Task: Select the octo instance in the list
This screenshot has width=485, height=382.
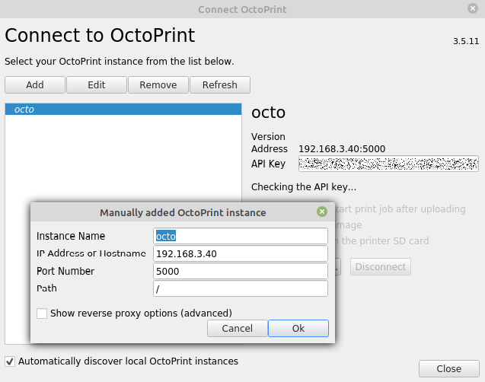Action: [123, 110]
